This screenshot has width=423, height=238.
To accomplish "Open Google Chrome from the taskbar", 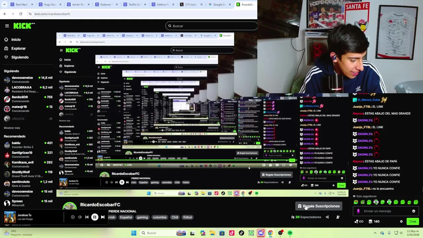I will (270, 233).
